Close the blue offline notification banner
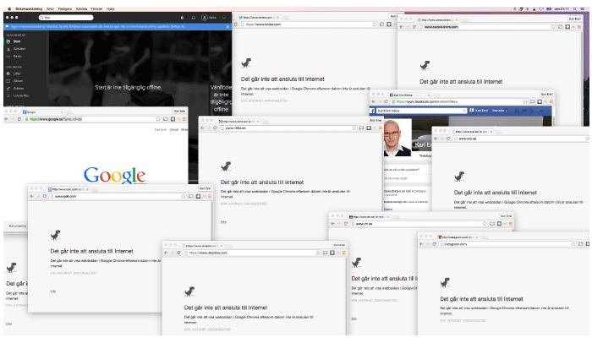 (227, 26)
